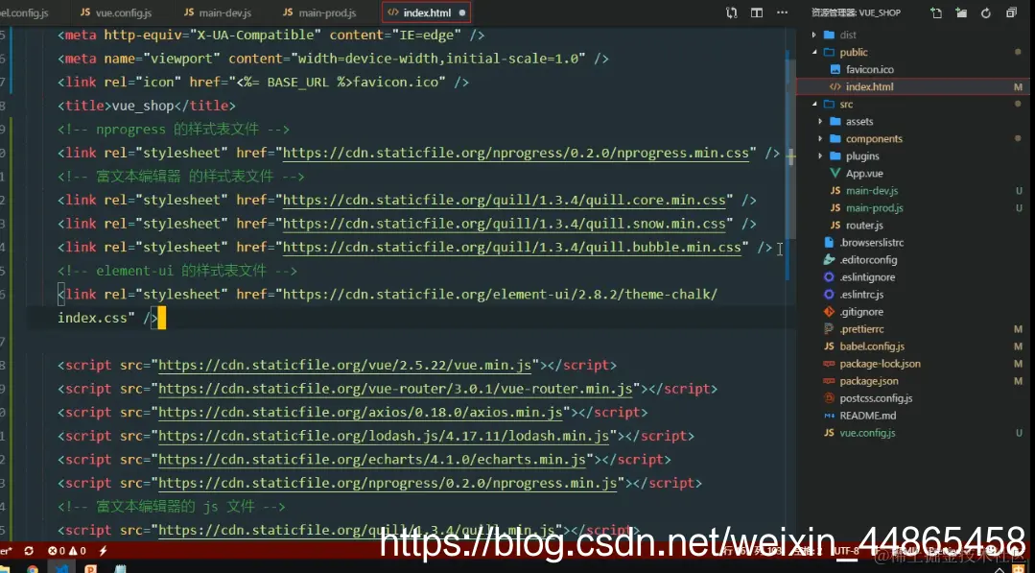Follow the axios.min.js script link
The image size is (1035, 573).
click(x=361, y=413)
